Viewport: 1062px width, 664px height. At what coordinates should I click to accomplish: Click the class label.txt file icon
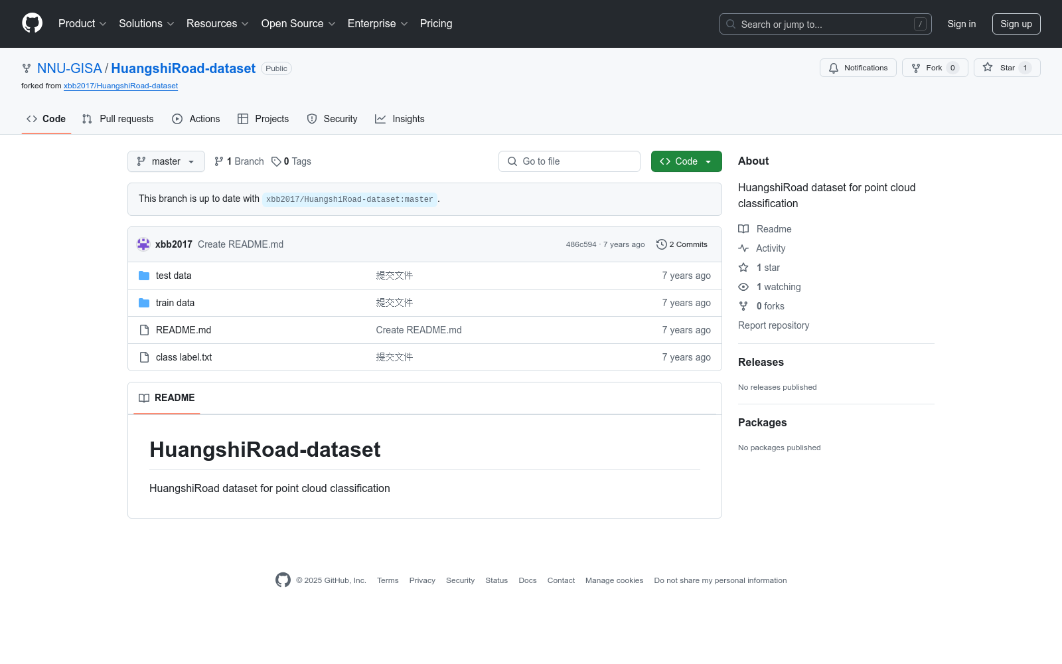click(144, 357)
